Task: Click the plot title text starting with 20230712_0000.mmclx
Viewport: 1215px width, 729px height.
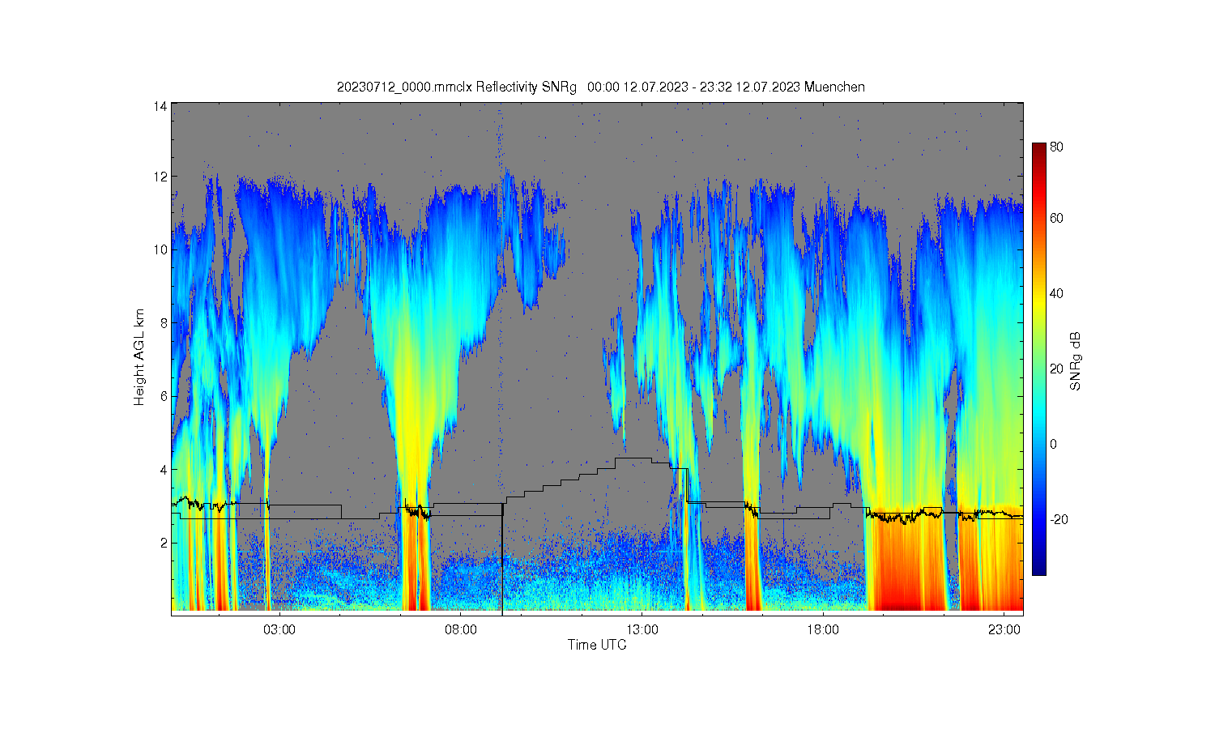Action: click(601, 87)
